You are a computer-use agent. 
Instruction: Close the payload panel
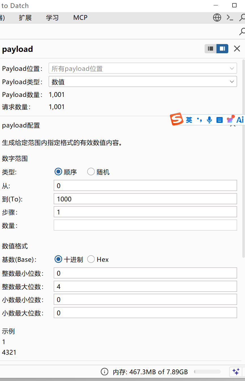pyautogui.click(x=237, y=49)
